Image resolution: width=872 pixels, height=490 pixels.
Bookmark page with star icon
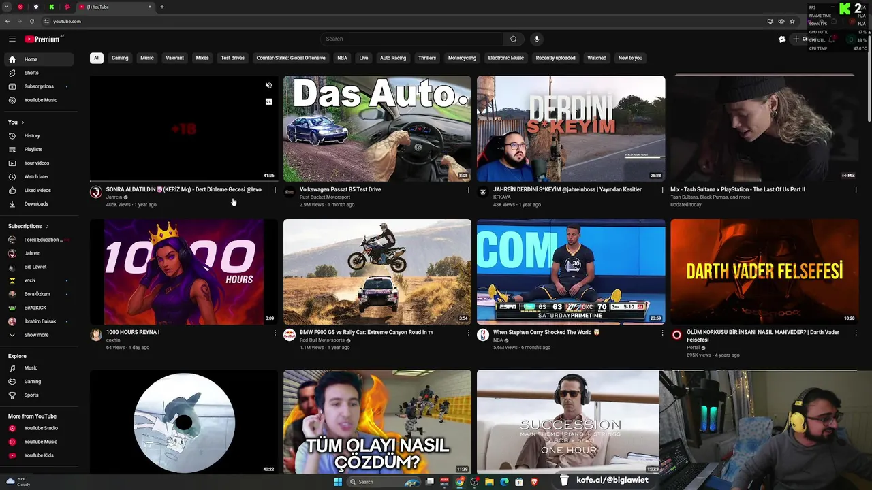[x=792, y=21]
